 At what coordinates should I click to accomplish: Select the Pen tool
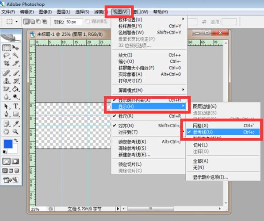tap(7, 114)
